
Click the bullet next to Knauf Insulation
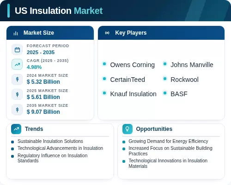tap(104, 93)
